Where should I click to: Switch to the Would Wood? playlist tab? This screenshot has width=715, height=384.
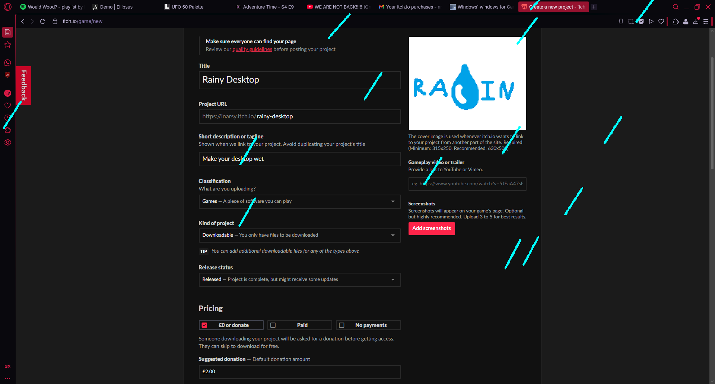[x=51, y=7]
